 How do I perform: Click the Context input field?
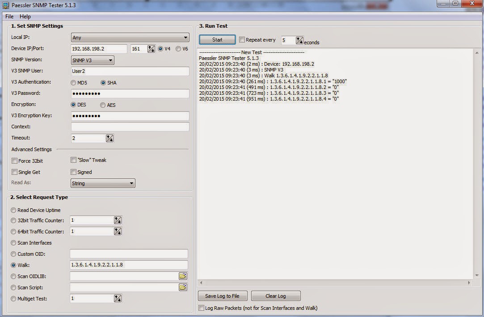tap(130, 127)
